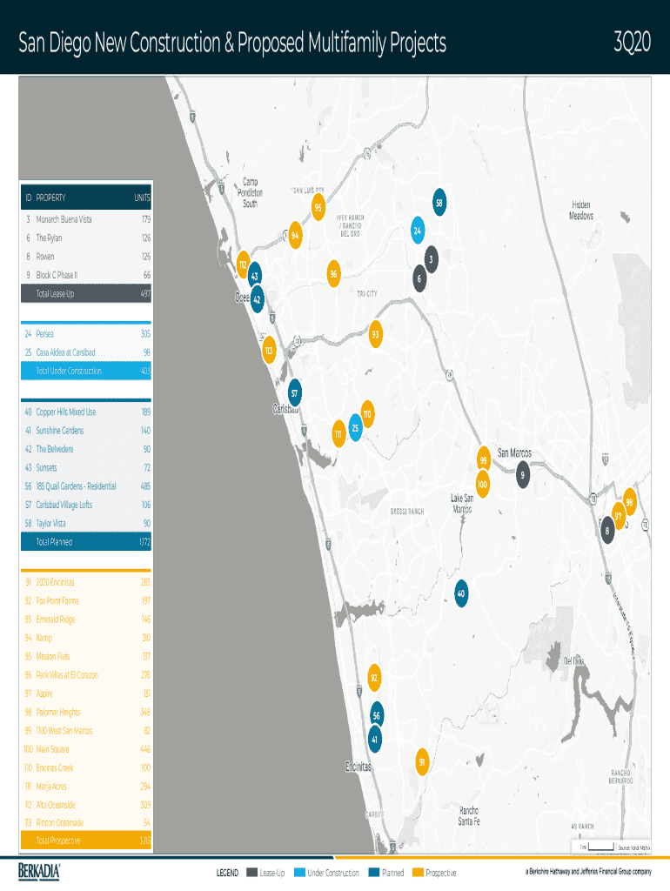Select the Prospective legend swatch
670x891 pixels.
419,873
